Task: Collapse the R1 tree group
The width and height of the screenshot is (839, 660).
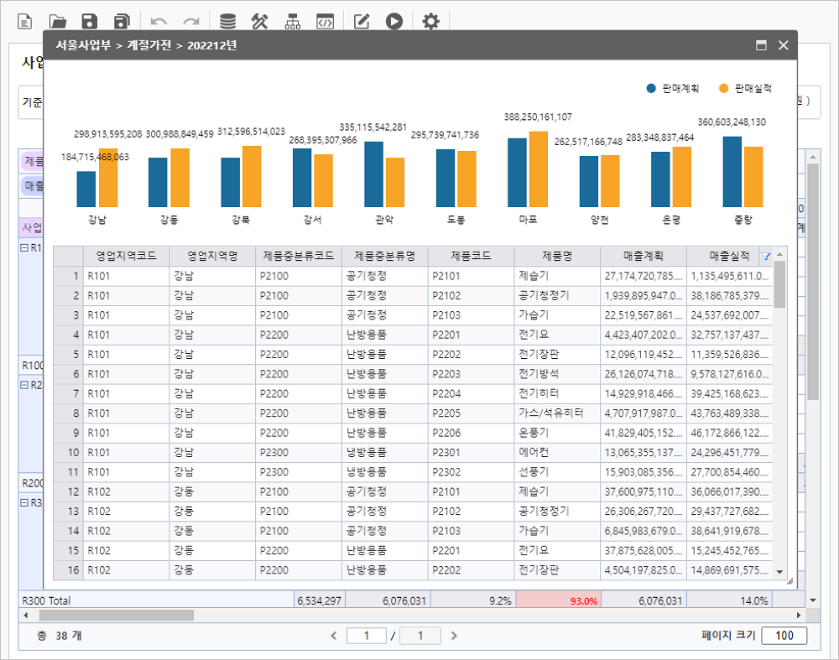Action: coord(24,248)
